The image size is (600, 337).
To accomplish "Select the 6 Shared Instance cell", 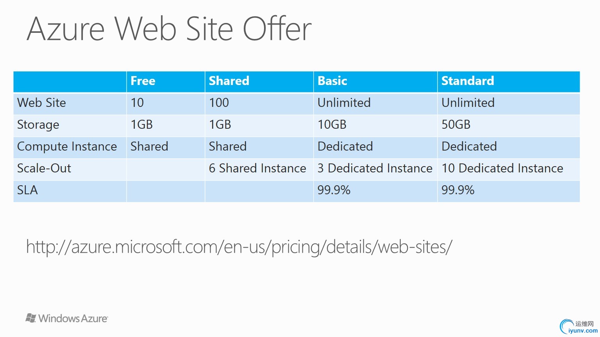I will coord(259,169).
